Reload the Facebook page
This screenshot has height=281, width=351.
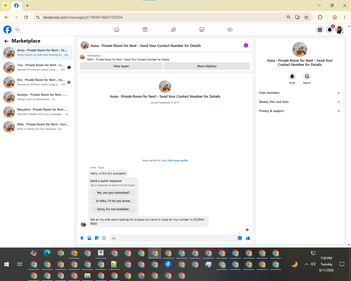[x=26, y=17]
